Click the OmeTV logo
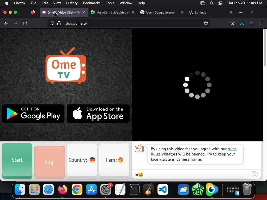Image resolution: width=267 pixels, height=200 pixels. [66, 65]
